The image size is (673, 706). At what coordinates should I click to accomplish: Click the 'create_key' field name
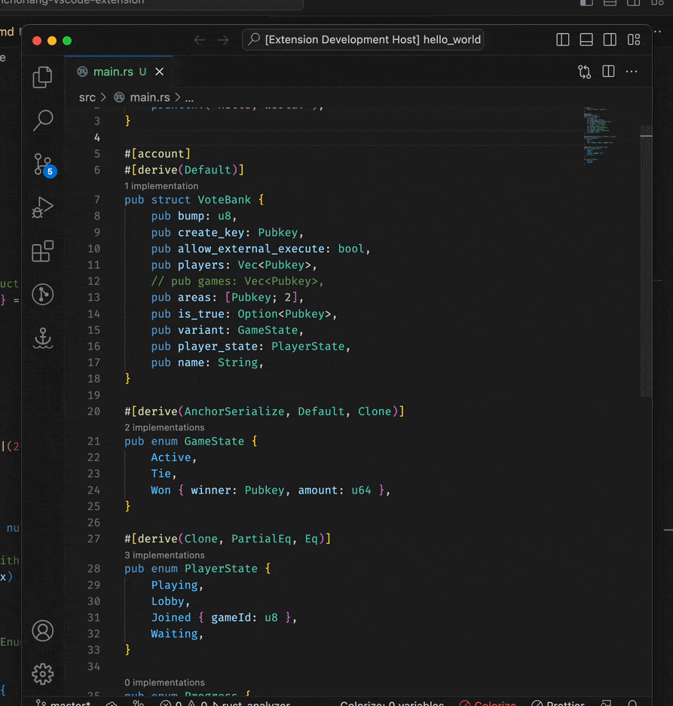211,232
